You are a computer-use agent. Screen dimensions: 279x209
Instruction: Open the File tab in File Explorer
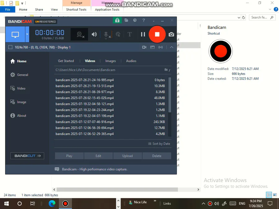pyautogui.click(x=8, y=10)
